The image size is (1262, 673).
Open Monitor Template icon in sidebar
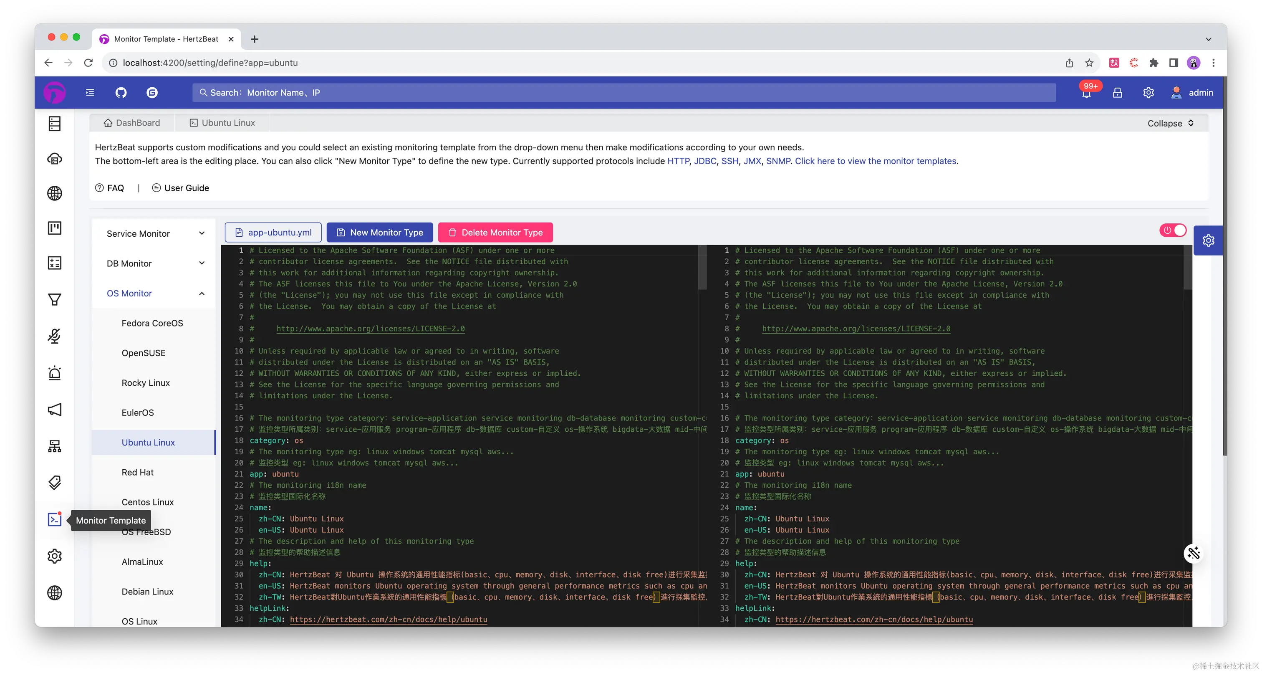[54, 520]
